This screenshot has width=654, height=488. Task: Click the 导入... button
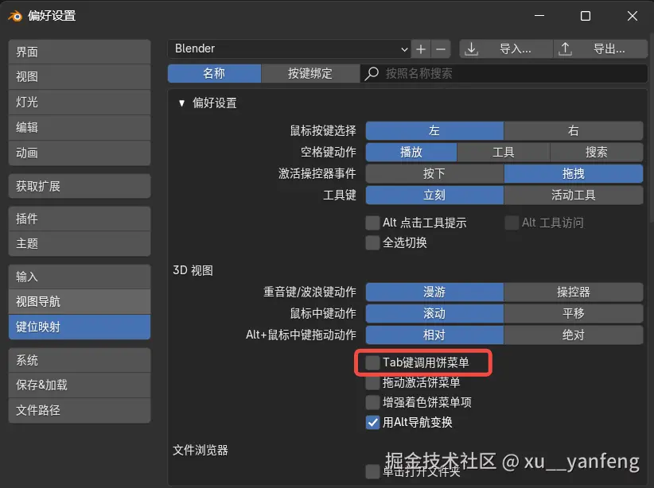pos(506,49)
